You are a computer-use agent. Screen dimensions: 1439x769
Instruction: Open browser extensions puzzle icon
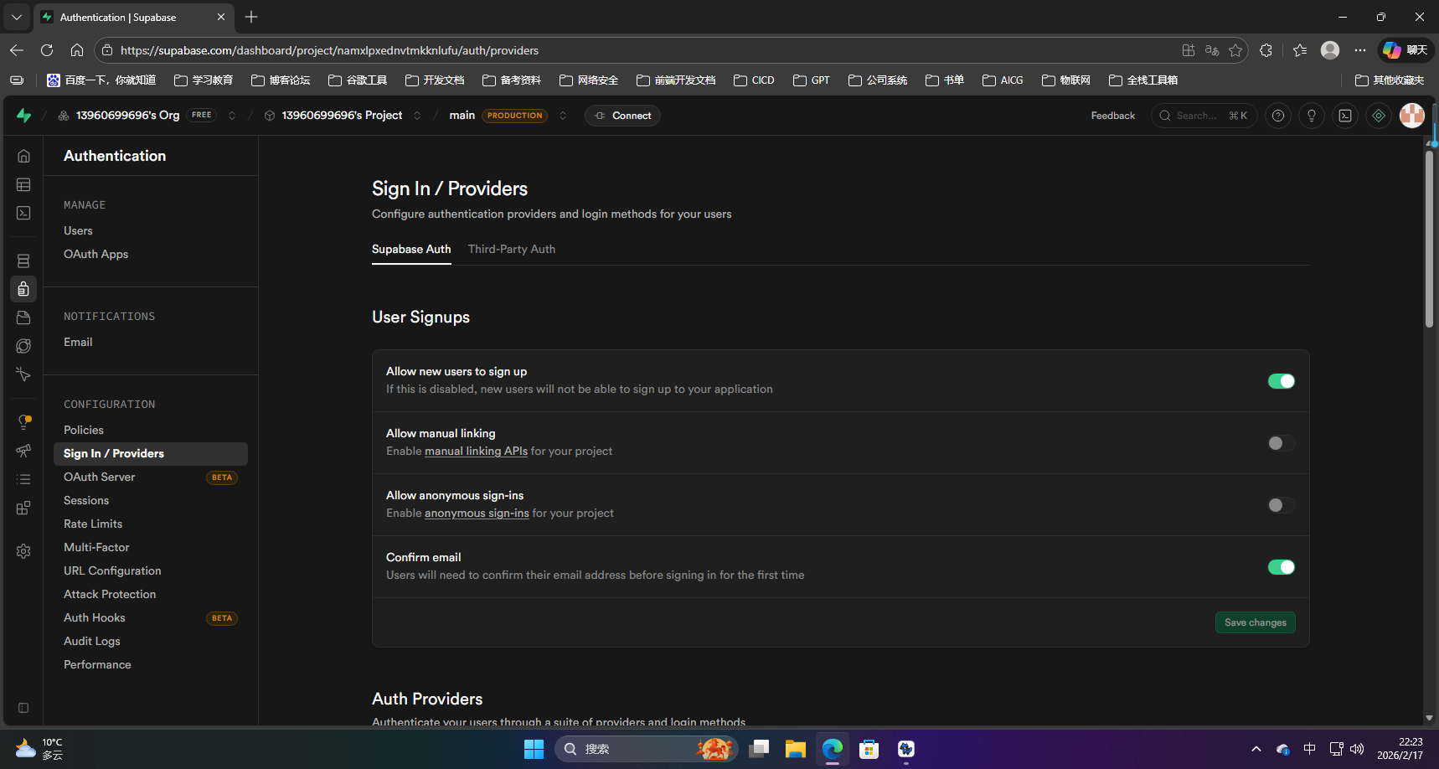1266,50
